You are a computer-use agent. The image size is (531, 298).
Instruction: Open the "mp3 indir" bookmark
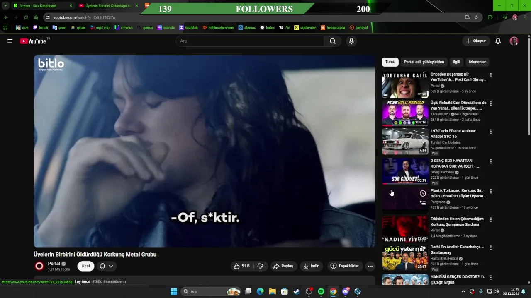coord(100,28)
